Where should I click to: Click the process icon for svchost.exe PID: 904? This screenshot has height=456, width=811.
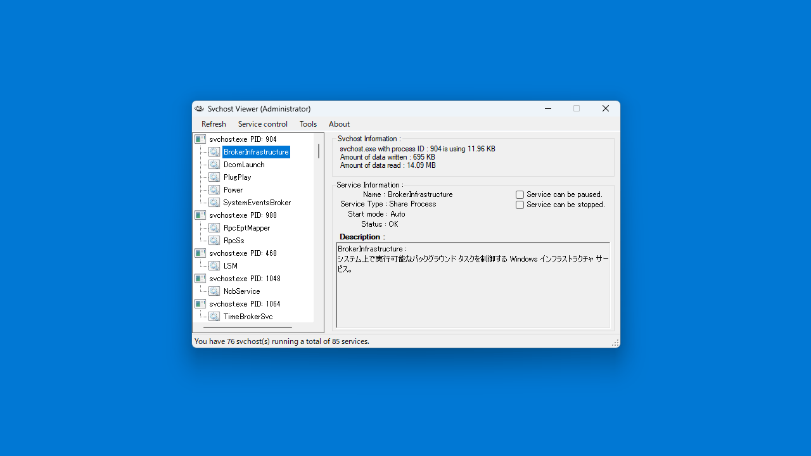[200, 139]
